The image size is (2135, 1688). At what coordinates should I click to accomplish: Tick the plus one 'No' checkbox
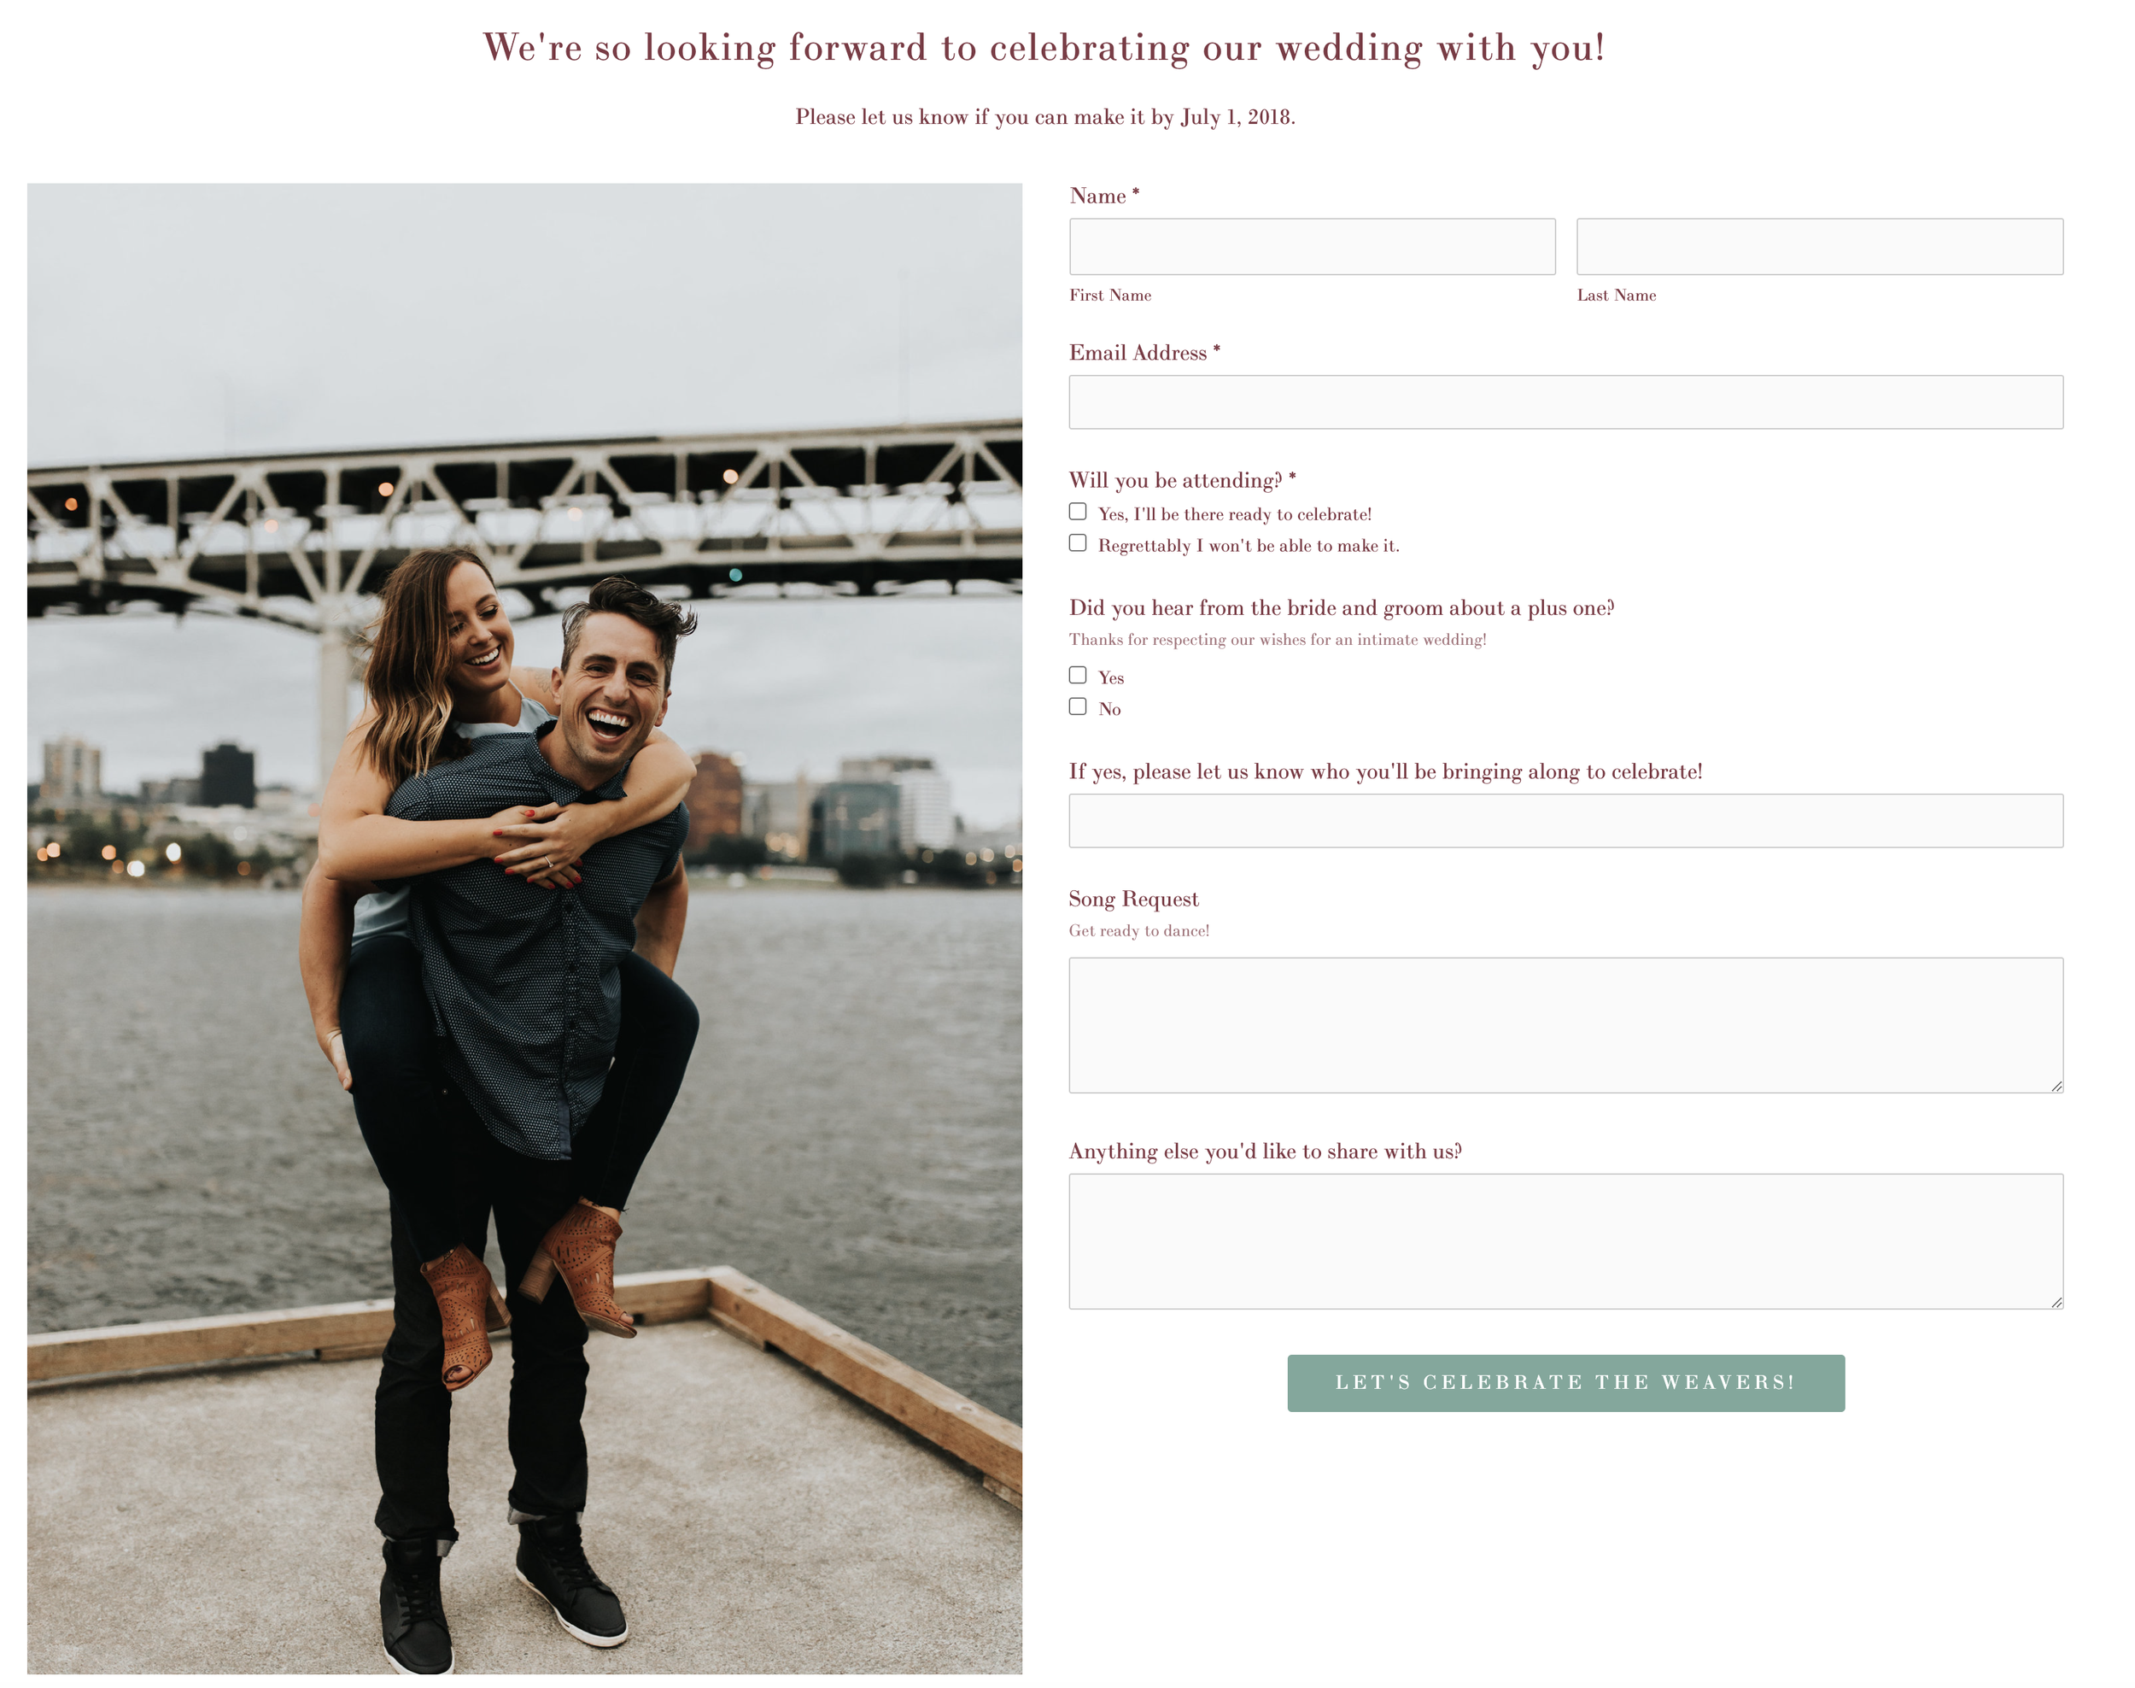coord(1078,706)
